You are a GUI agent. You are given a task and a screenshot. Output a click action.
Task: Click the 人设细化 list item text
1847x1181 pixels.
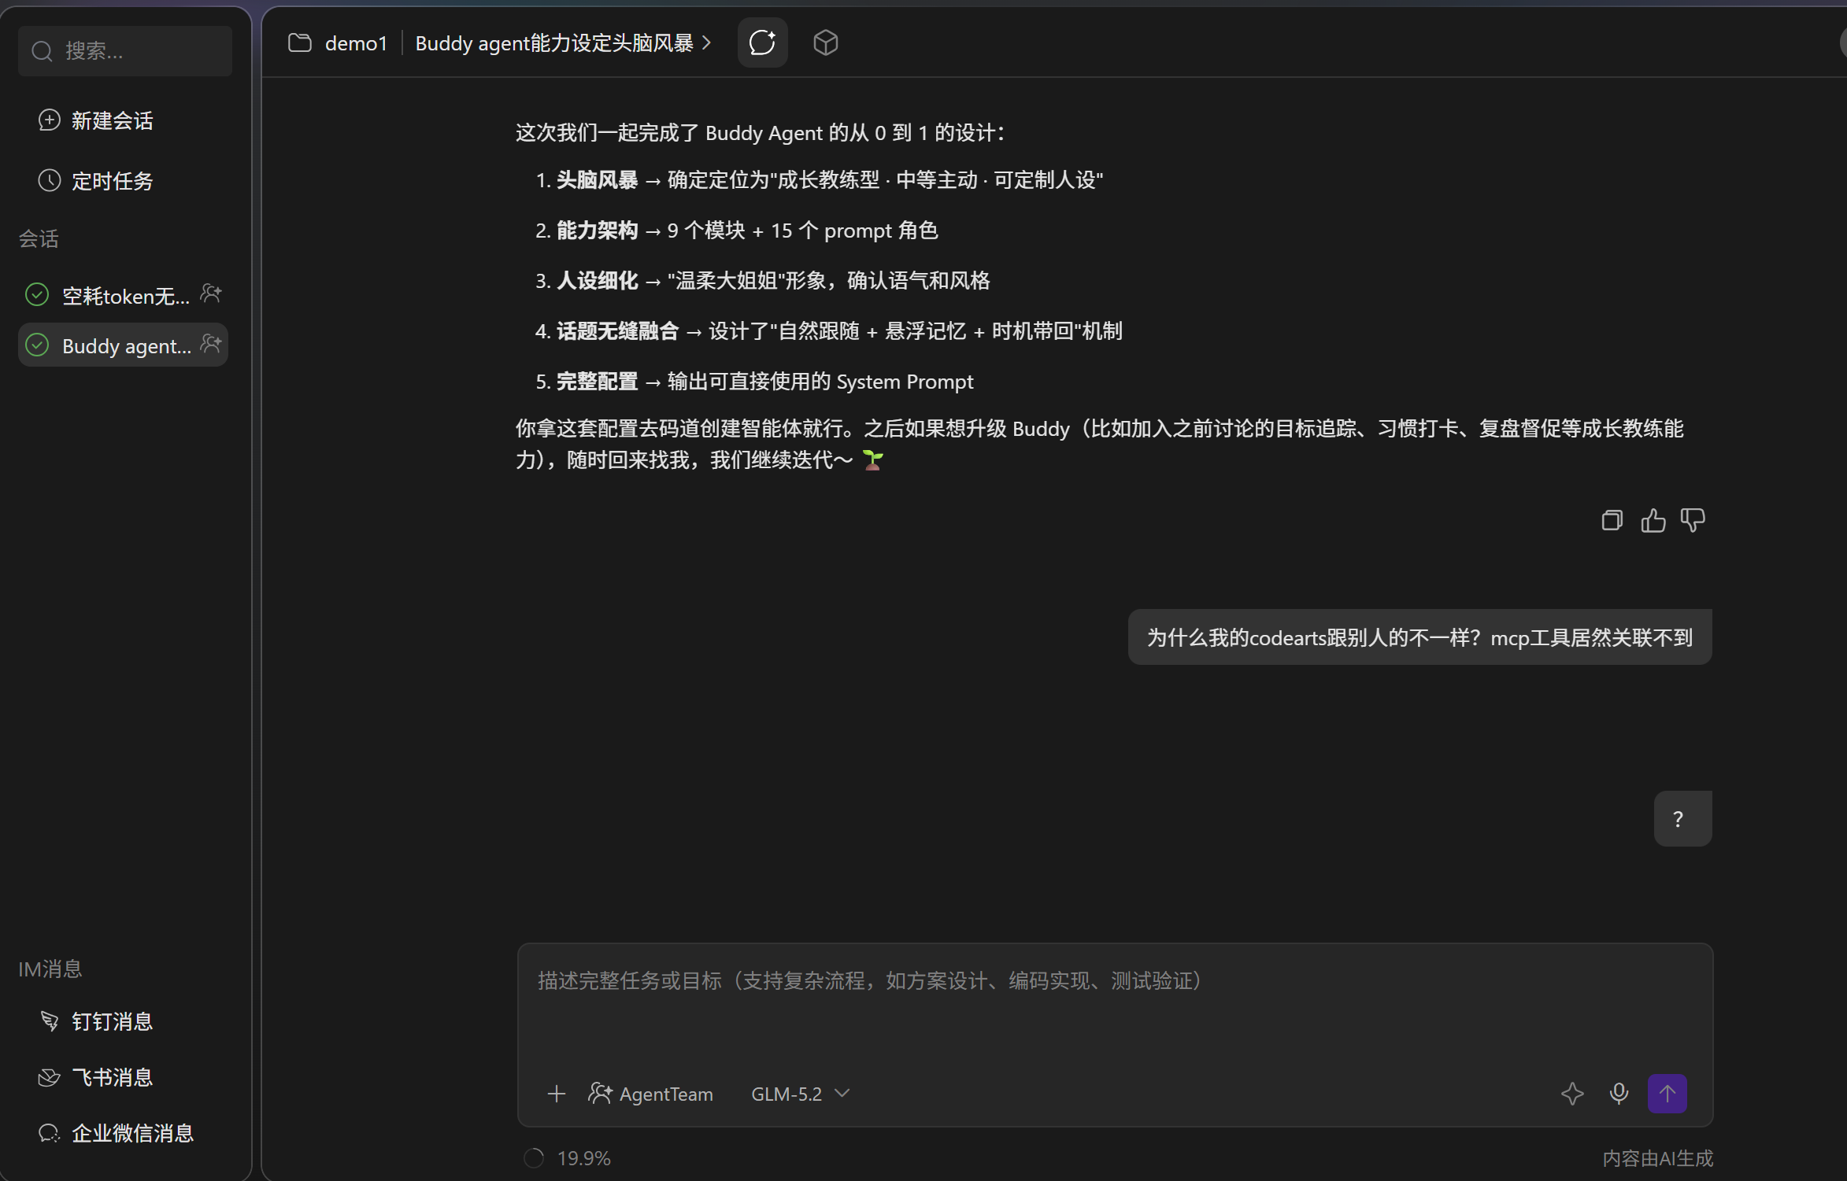point(597,281)
